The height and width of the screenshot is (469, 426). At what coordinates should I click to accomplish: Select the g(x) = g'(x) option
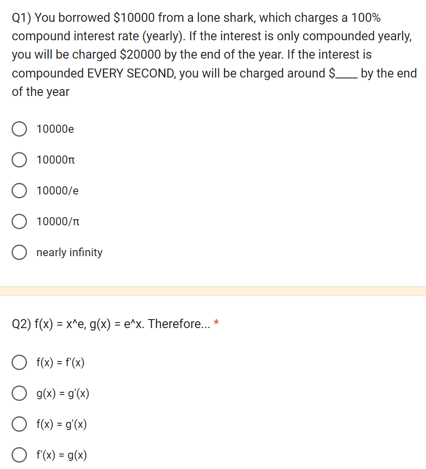(x=19, y=393)
